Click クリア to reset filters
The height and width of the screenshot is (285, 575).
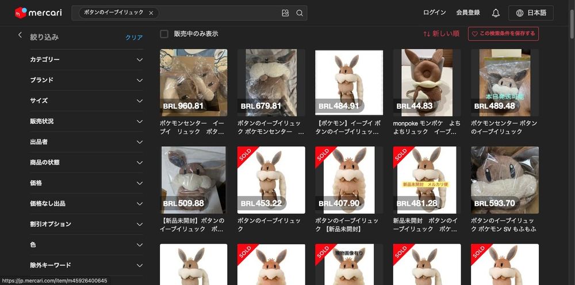[x=134, y=37]
